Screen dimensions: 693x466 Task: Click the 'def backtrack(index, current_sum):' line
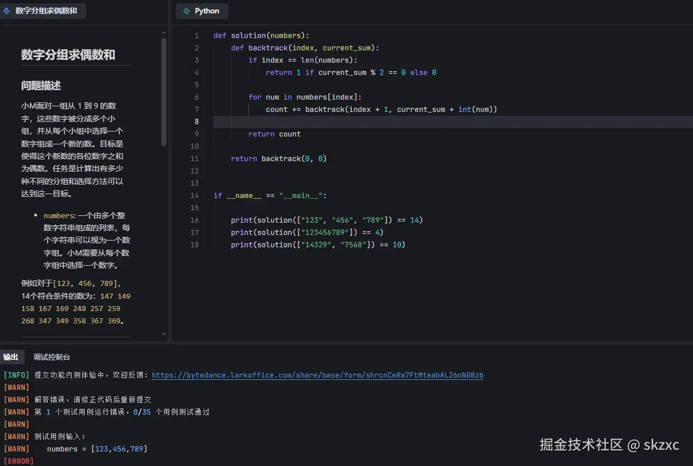click(305, 48)
